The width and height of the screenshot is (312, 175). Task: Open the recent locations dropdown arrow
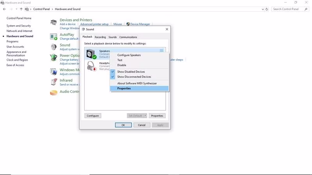(x=16, y=9)
